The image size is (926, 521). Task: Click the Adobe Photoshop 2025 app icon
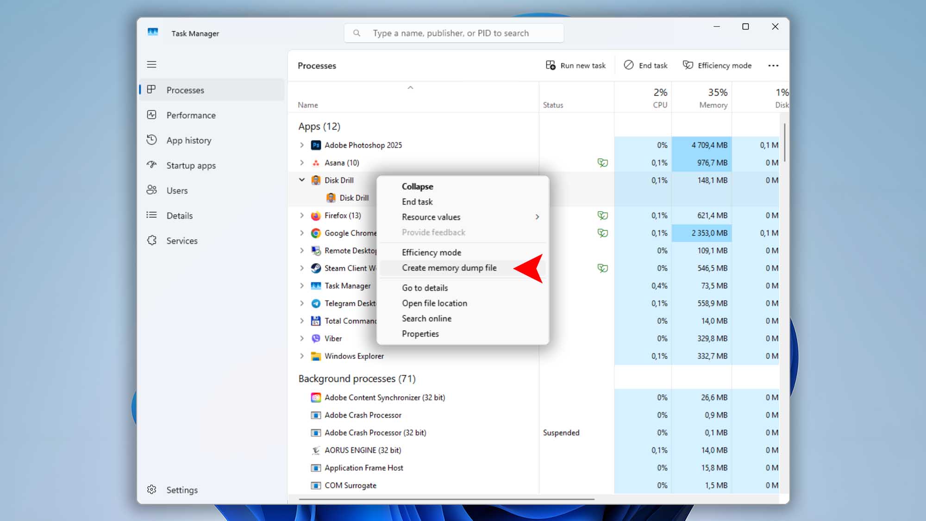pyautogui.click(x=316, y=145)
